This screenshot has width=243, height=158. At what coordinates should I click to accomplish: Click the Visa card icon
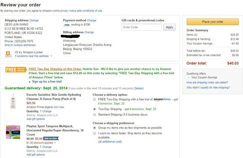coord(67,25)
